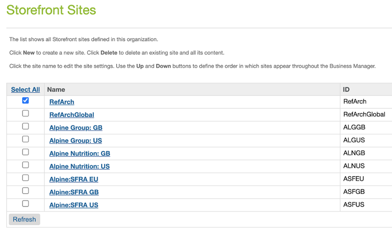The width and height of the screenshot is (392, 232).
Task: Select the Alpine Group: US checkbox
Action: click(x=25, y=139)
